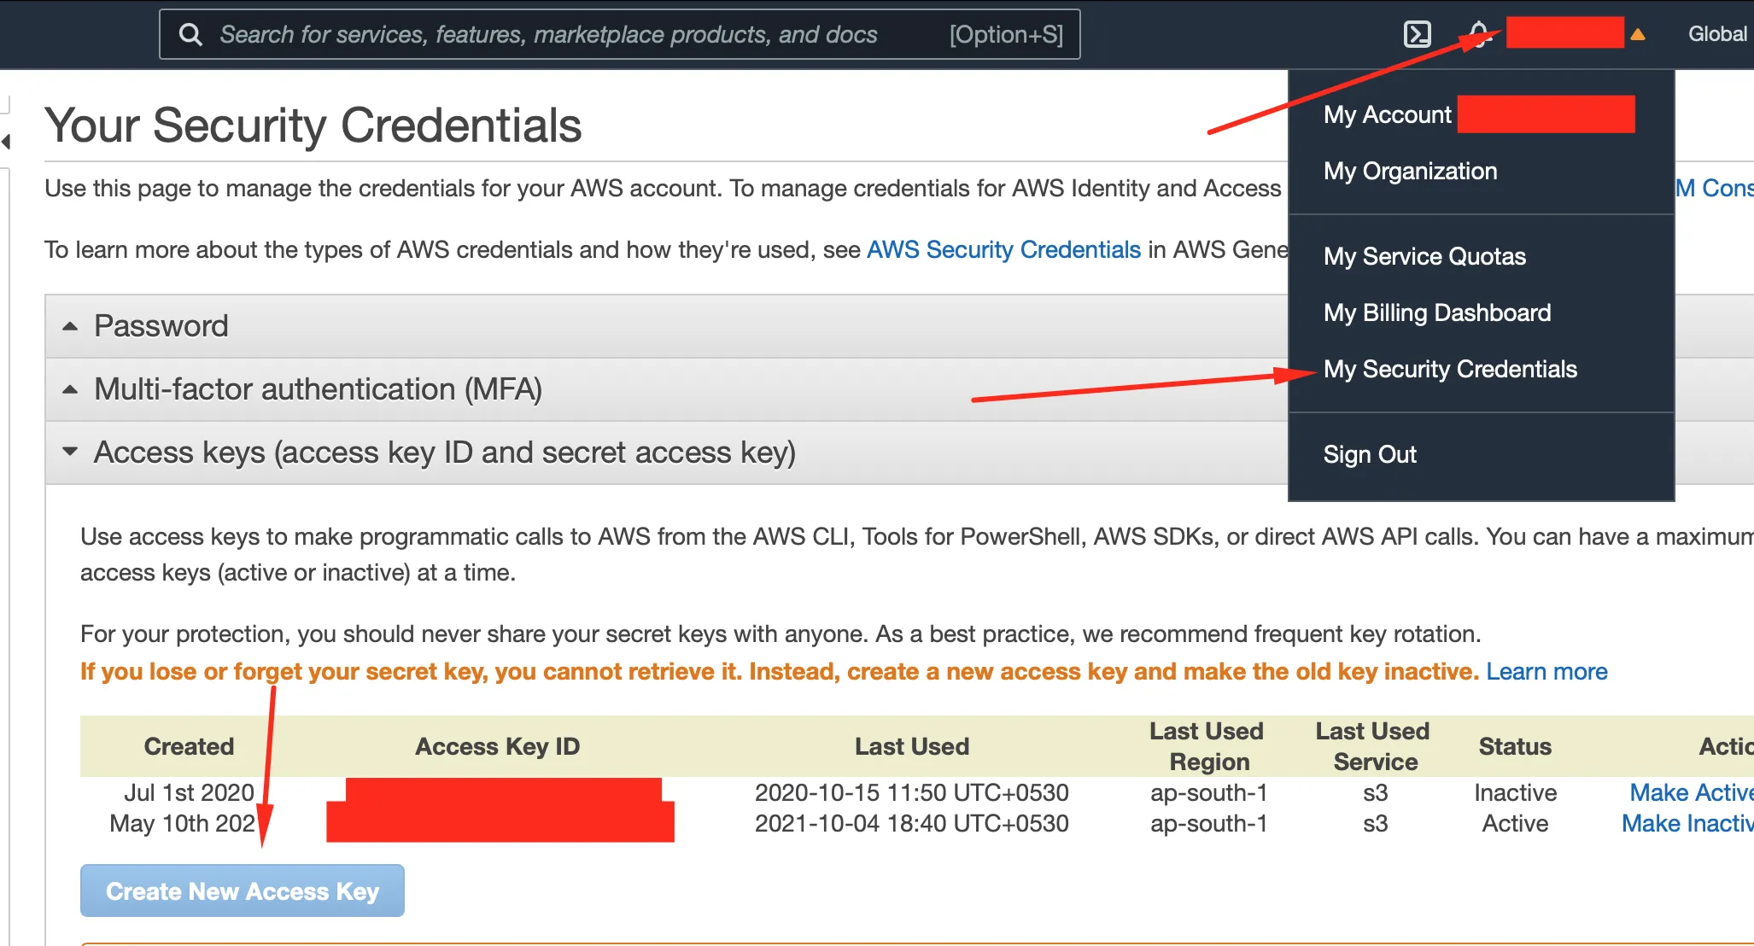
Task: Open My Organization from menu
Action: coord(1410,171)
